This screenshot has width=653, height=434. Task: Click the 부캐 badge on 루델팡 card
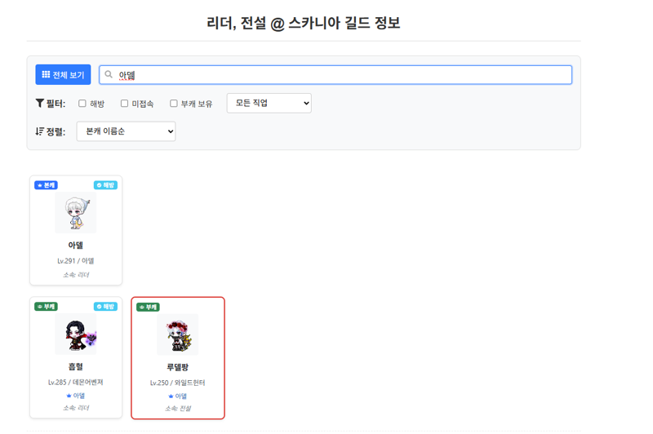[x=149, y=307]
